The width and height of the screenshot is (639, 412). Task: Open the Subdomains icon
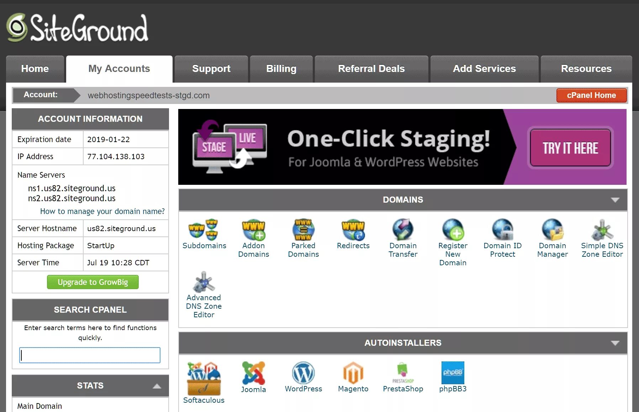pos(204,230)
